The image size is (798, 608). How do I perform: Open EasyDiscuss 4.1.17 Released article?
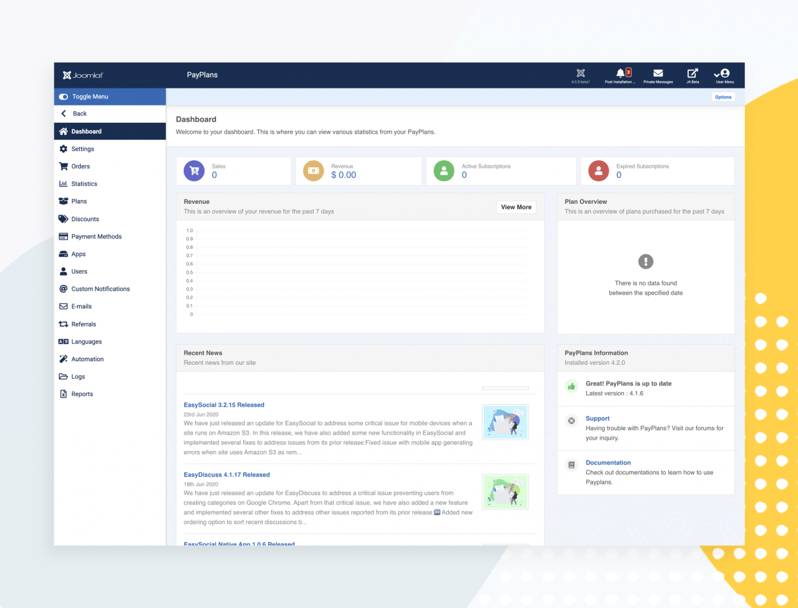coord(227,475)
